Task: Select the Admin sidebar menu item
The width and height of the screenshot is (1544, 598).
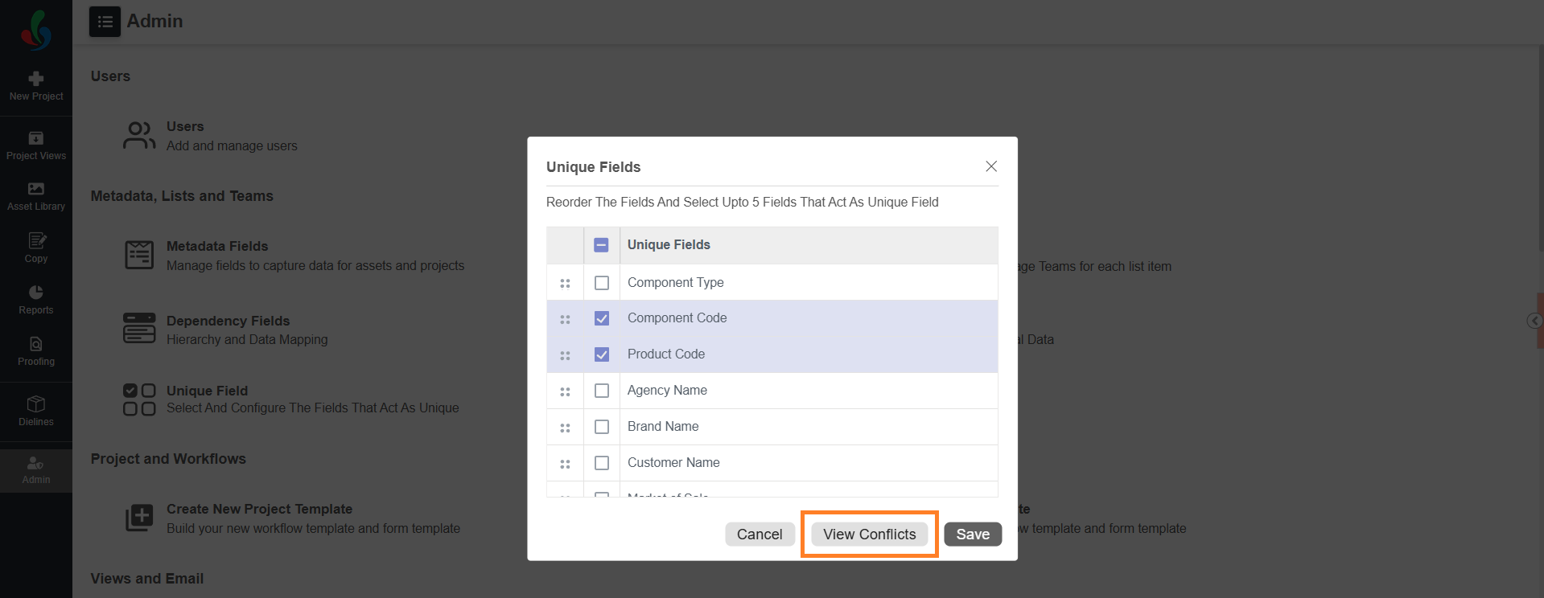Action: point(36,470)
